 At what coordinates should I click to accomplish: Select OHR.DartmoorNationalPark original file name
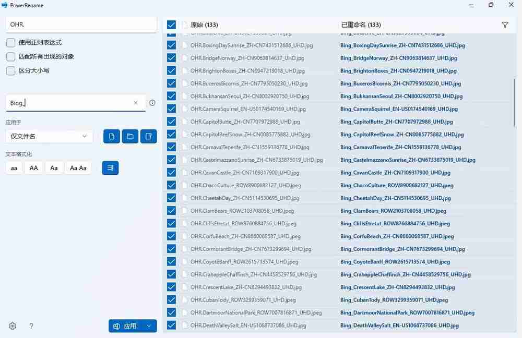click(x=256, y=313)
